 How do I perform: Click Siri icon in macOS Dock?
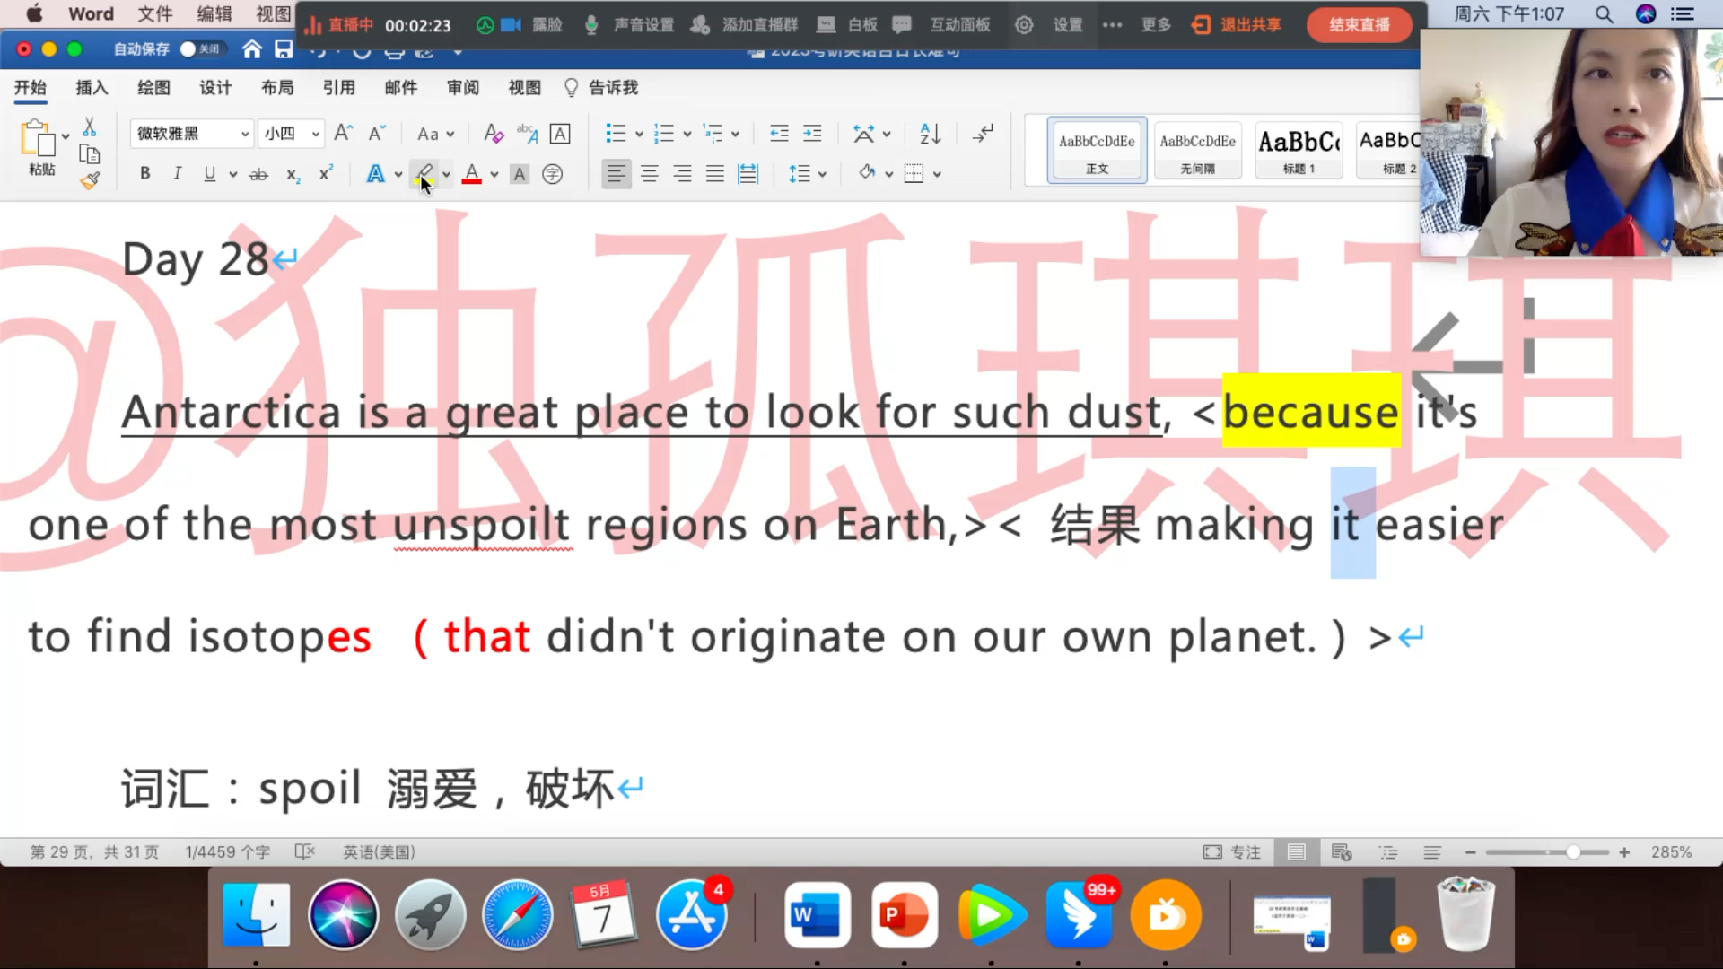[345, 913]
